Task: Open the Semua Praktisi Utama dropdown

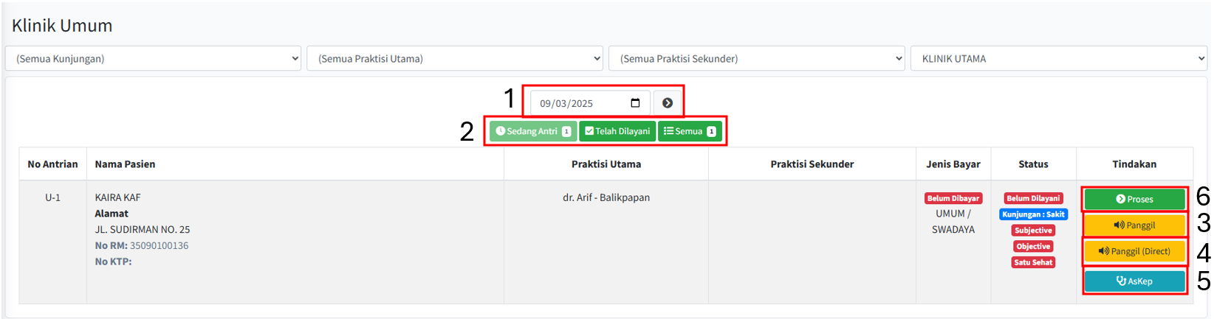Action: click(454, 59)
